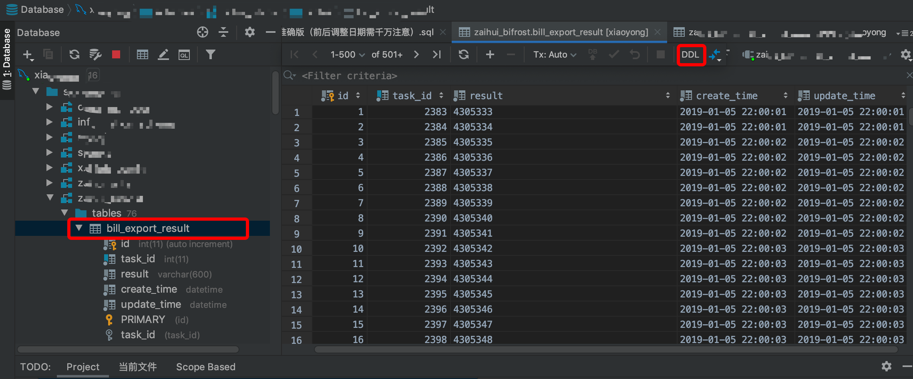Delete the row with the minus icon

(x=511, y=54)
